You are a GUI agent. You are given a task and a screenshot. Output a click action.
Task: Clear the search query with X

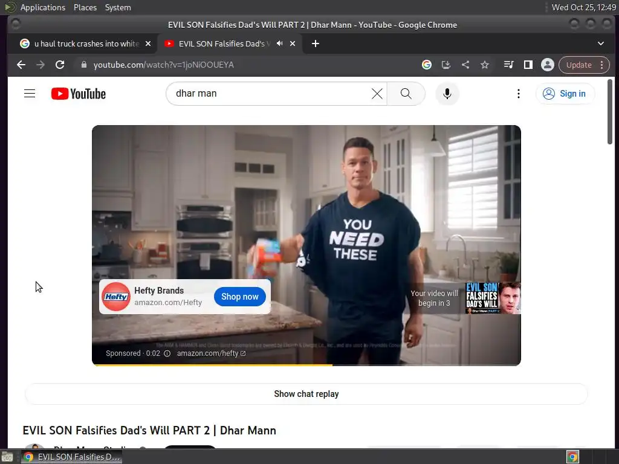377,94
